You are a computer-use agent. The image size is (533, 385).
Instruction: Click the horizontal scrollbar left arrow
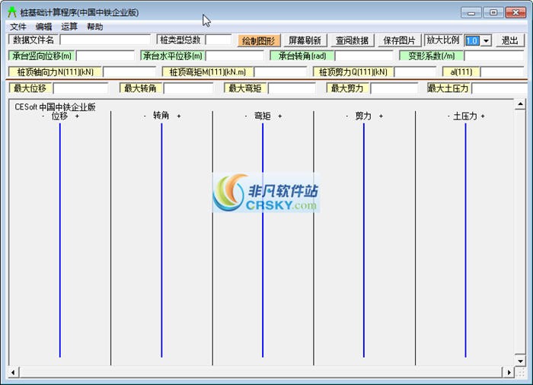[13, 372]
